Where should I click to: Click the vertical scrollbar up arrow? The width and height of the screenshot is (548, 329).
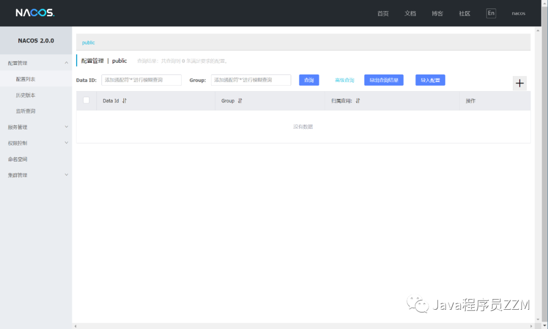[x=538, y=31]
